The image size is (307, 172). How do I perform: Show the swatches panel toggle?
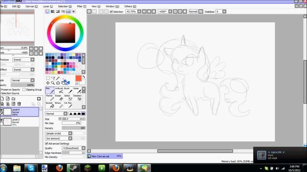point(68,11)
